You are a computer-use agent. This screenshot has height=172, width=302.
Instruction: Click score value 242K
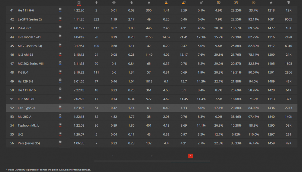[x=288, y=37]
